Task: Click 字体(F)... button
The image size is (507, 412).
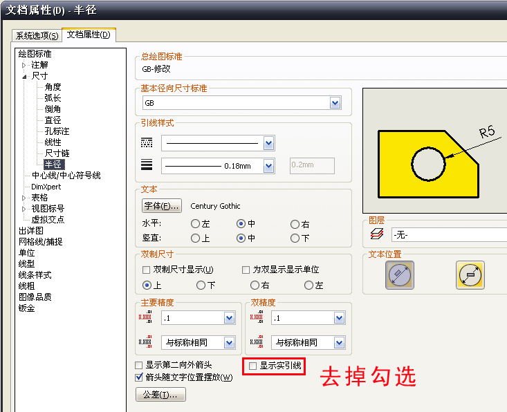Action: 162,206
